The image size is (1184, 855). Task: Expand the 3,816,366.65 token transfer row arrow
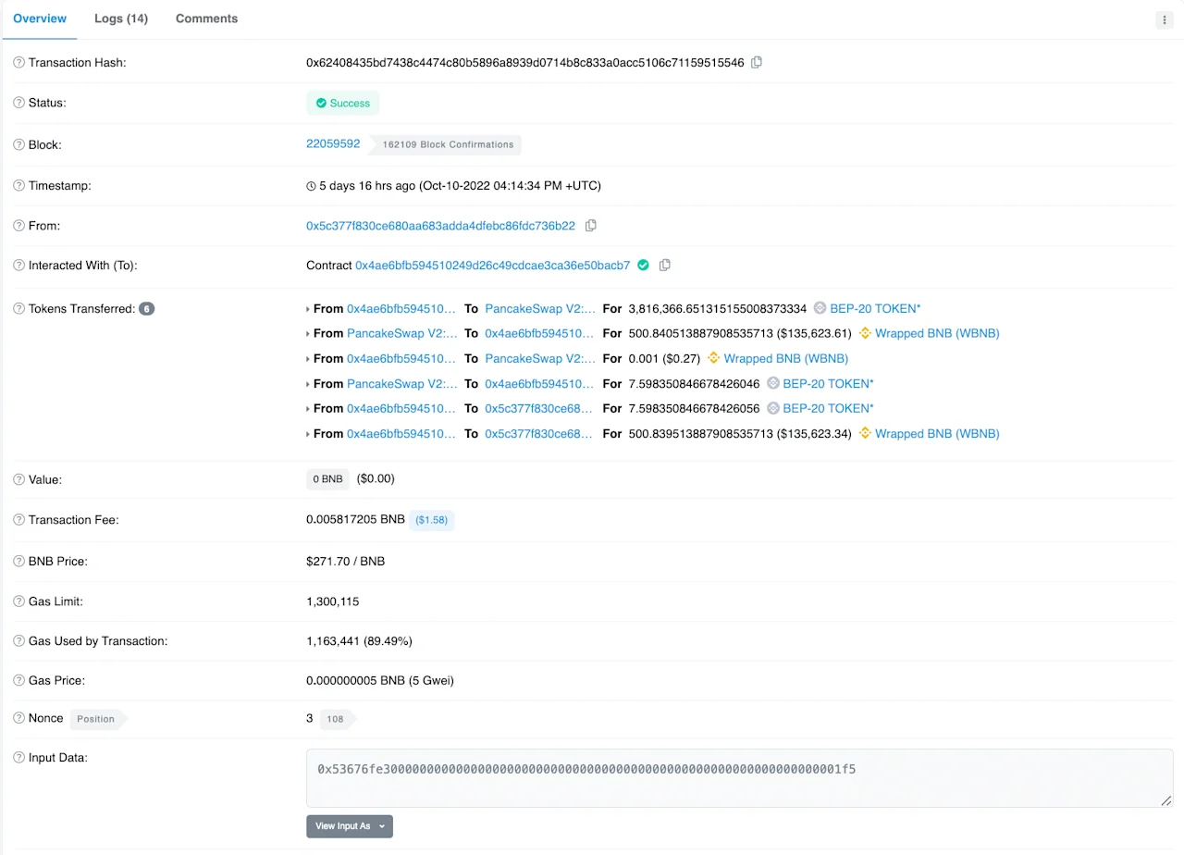point(308,309)
